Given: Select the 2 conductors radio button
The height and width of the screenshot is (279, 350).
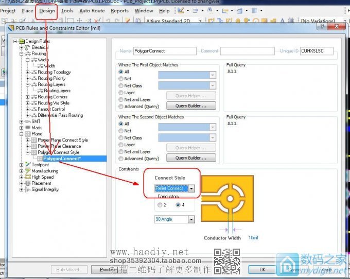Looking at the screenshot, I should (159, 205).
